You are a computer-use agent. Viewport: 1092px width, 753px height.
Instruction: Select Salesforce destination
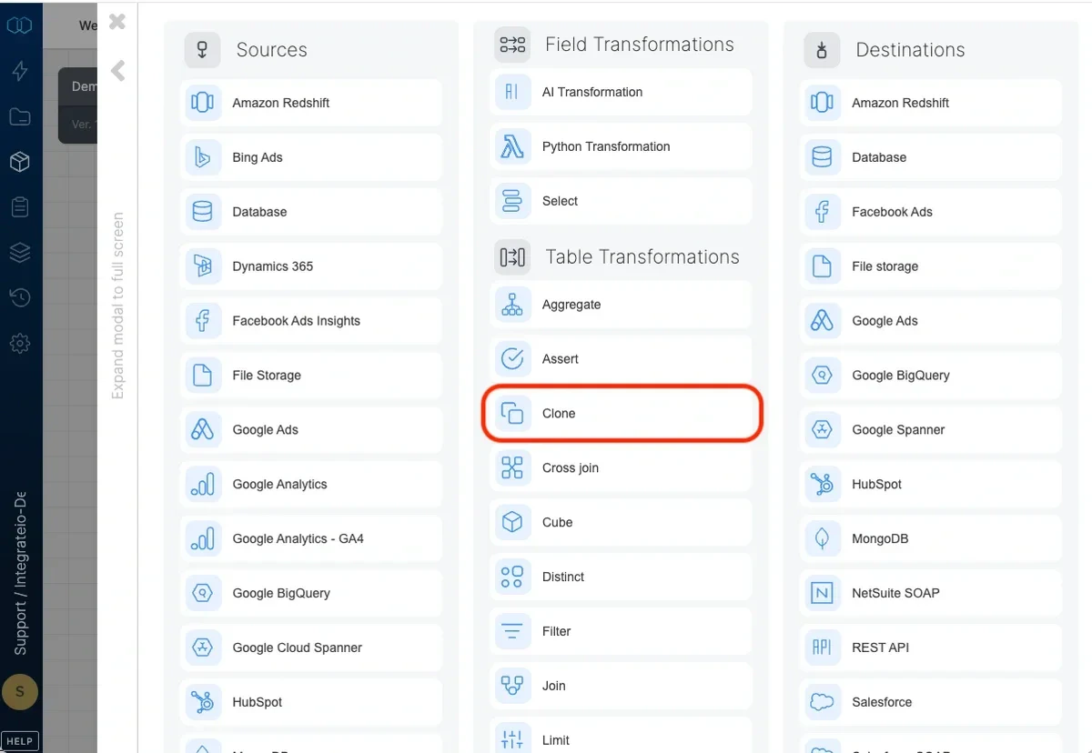[931, 702]
